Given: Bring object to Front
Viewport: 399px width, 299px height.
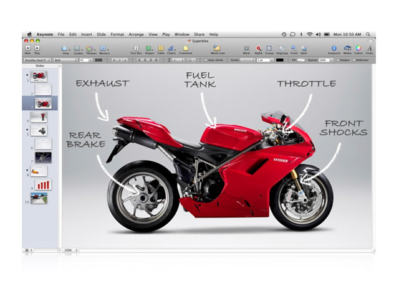Looking at the screenshot, I should (x=294, y=50).
